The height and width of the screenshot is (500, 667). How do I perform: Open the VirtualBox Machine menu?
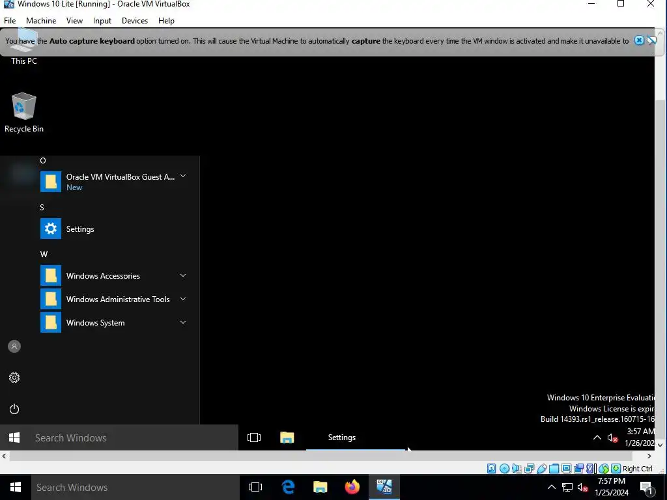coord(41,20)
